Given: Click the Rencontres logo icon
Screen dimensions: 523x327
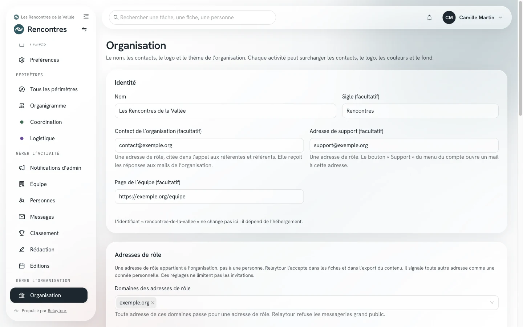Looking at the screenshot, I should [x=19, y=29].
